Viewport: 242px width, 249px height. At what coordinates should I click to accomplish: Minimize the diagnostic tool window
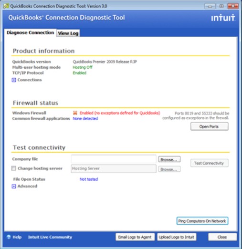click(x=210, y=6)
